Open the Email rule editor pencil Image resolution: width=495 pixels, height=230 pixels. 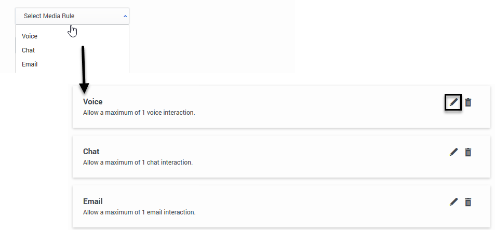[453, 202]
